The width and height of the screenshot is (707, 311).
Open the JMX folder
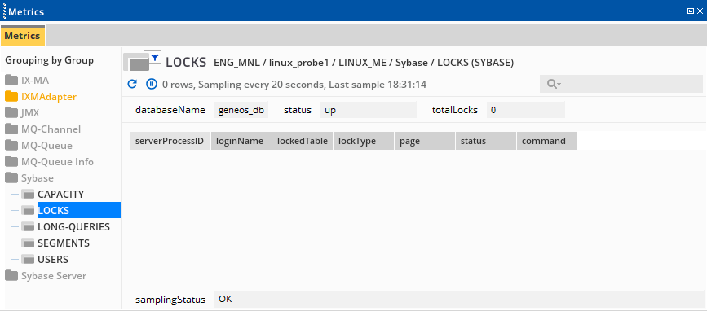pyautogui.click(x=30, y=113)
